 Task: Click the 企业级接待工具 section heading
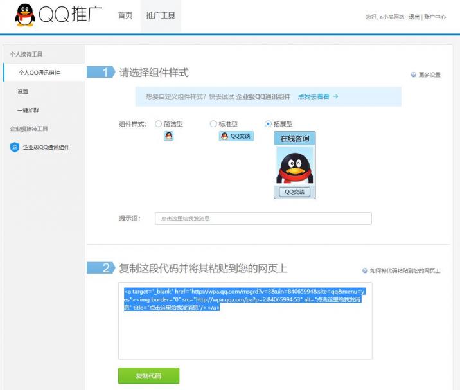(x=29, y=129)
